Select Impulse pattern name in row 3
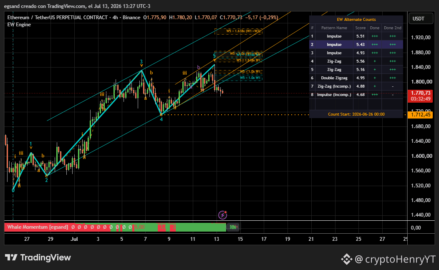 point(334,53)
